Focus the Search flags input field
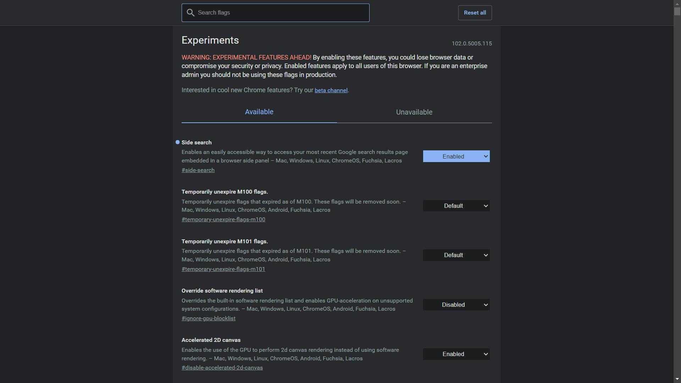Screen dimensions: 681x383 (280, 13)
